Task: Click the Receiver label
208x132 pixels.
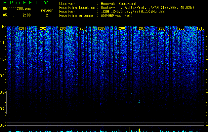Action: 67,12
